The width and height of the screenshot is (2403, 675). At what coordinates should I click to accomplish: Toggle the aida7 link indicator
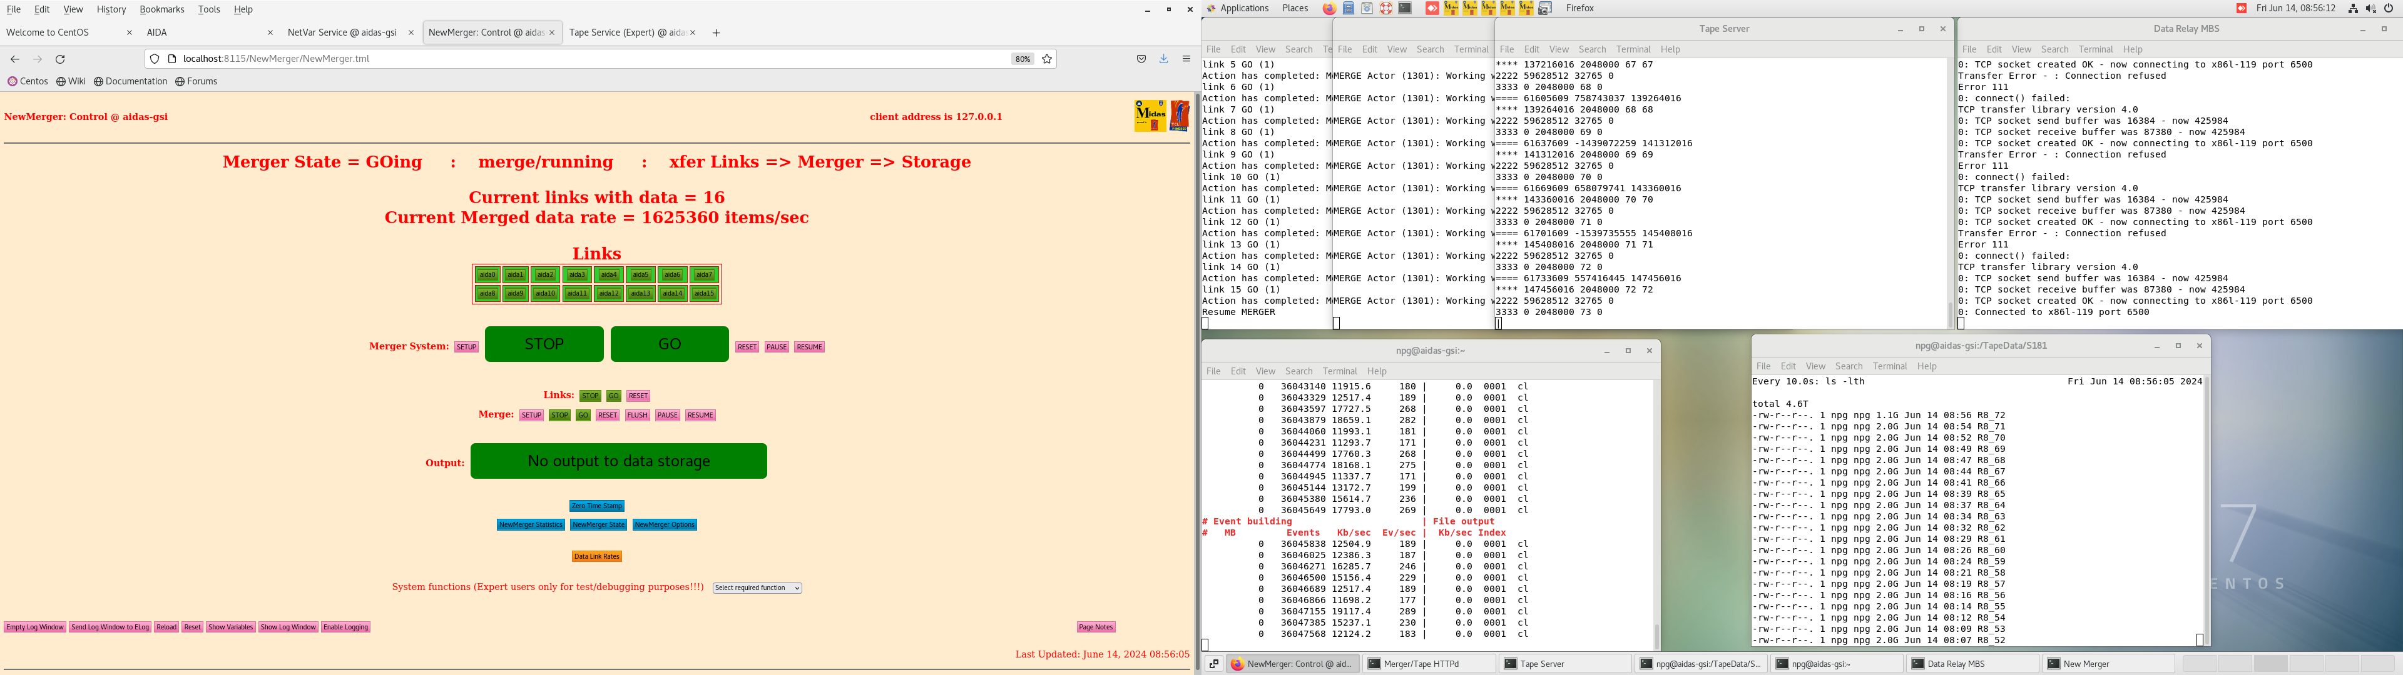coord(704,275)
